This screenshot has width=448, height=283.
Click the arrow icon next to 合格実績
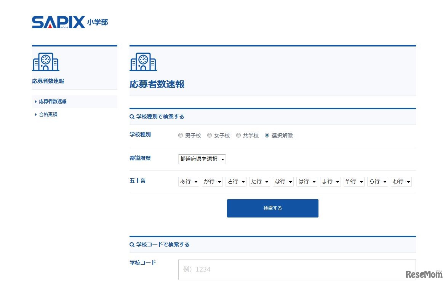point(35,114)
